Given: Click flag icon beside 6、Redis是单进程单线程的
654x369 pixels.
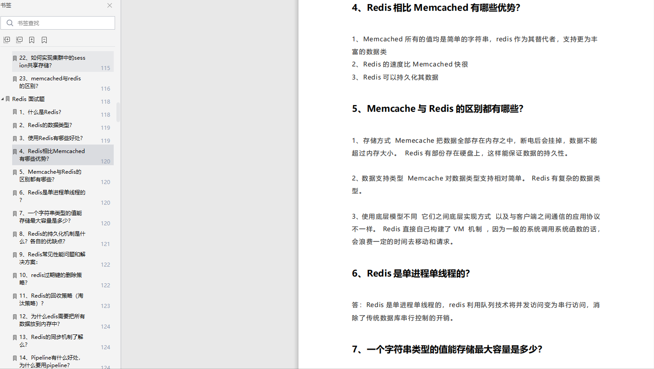Looking at the screenshot, I should coord(15,193).
